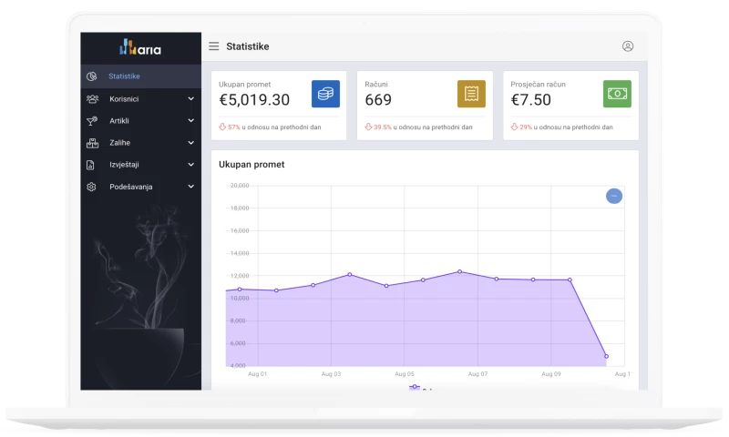The image size is (729, 437).
Task: Expand the Izvještaji menu chevron
Action: 191,165
